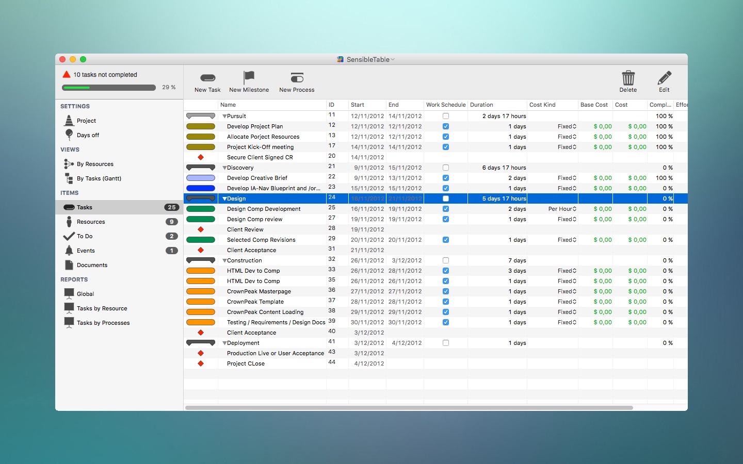The image size is (743, 464).
Task: Sort by Name column header
Action: coord(272,105)
